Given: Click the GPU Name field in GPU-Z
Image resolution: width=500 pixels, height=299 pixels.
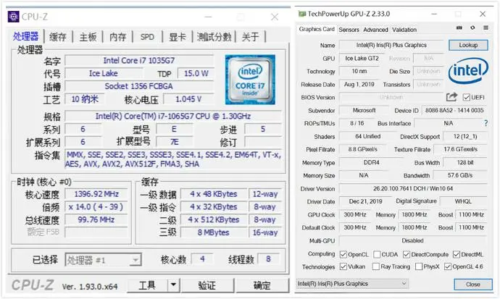Looking at the screenshot, I should pyautogui.click(x=391, y=45).
